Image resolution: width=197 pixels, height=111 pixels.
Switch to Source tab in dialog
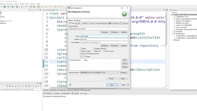[92, 23]
